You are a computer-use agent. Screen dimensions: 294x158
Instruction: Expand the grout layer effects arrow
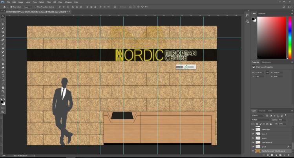point(291,147)
